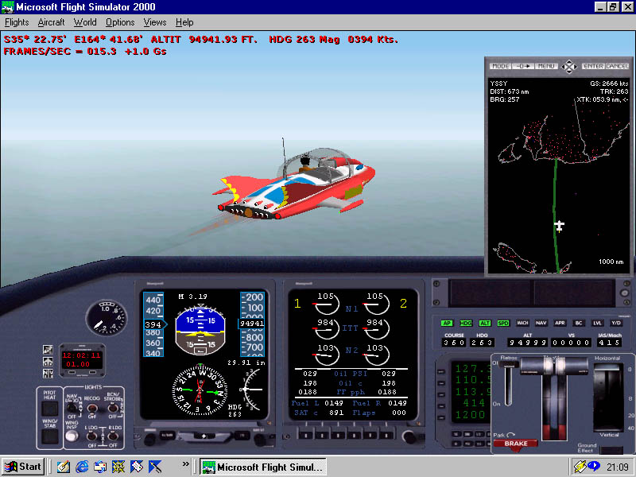Image resolution: width=636 pixels, height=477 pixels.
Task: Click the GPS map aircraft symbol
Action: click(x=560, y=226)
